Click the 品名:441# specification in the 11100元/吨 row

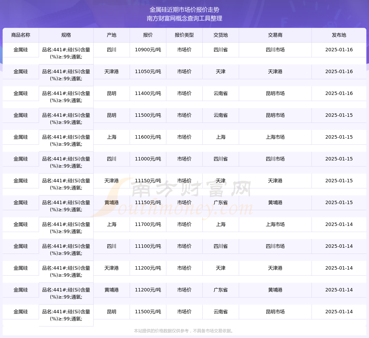[66, 250]
